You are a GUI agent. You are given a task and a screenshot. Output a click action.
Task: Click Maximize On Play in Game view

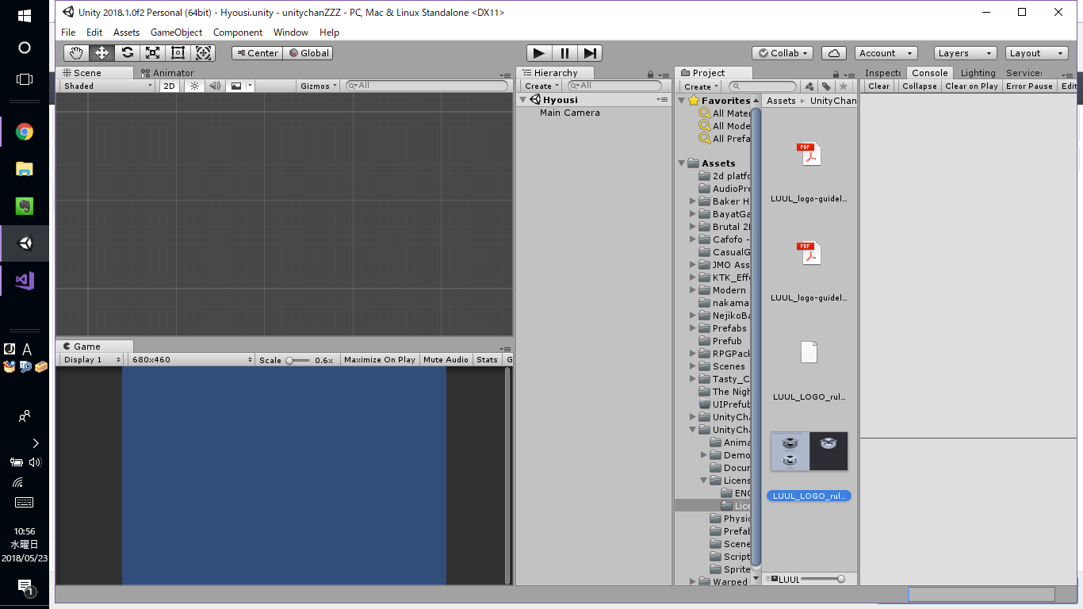(379, 359)
